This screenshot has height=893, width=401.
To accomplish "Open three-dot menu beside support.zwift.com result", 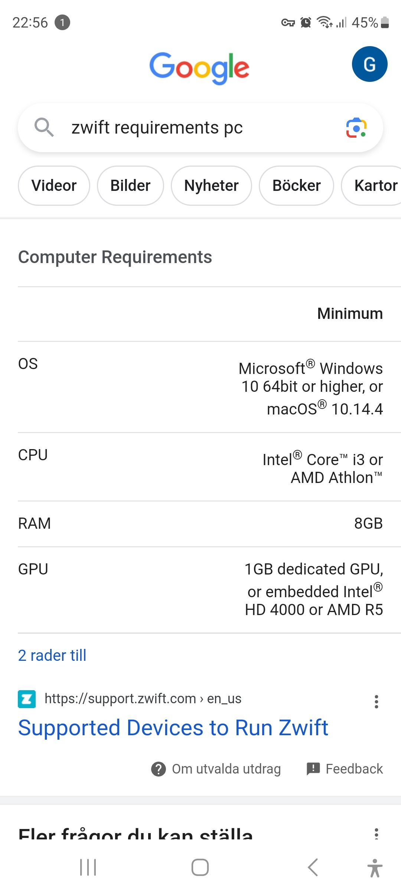I will click(x=376, y=701).
